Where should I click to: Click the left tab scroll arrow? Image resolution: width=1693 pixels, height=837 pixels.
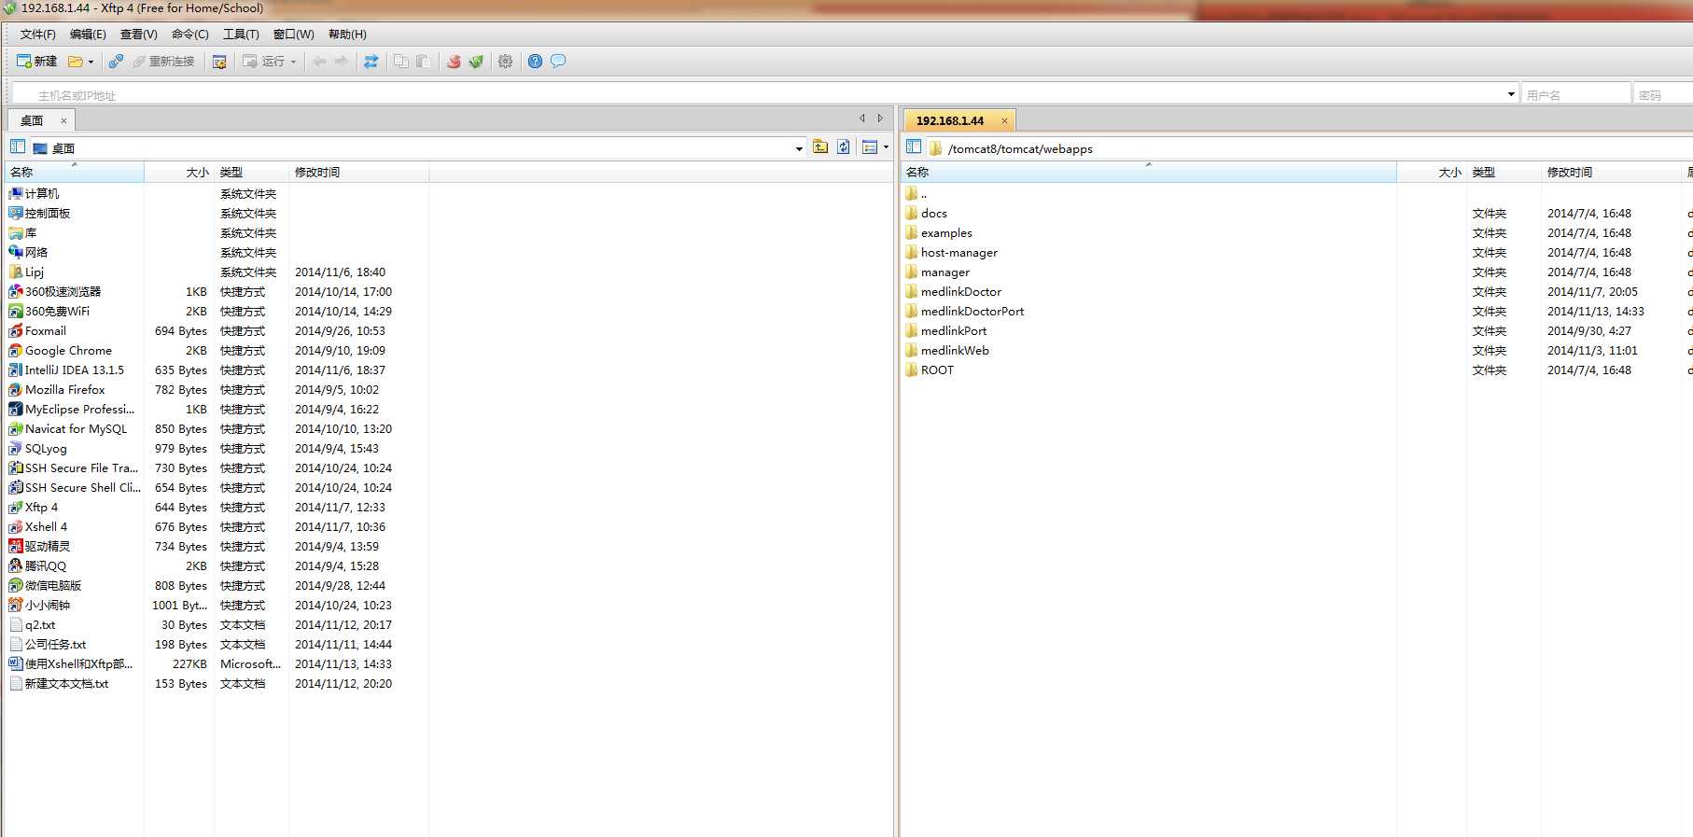pos(862,119)
